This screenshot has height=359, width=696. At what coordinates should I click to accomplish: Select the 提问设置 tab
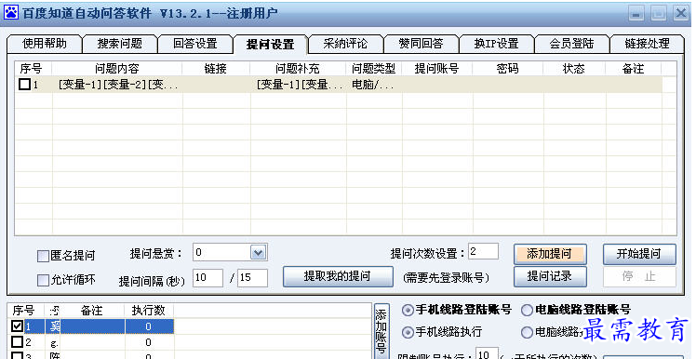pyautogui.click(x=271, y=44)
